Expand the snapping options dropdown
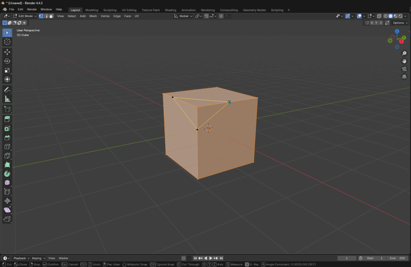The image size is (411, 267). [x=214, y=16]
